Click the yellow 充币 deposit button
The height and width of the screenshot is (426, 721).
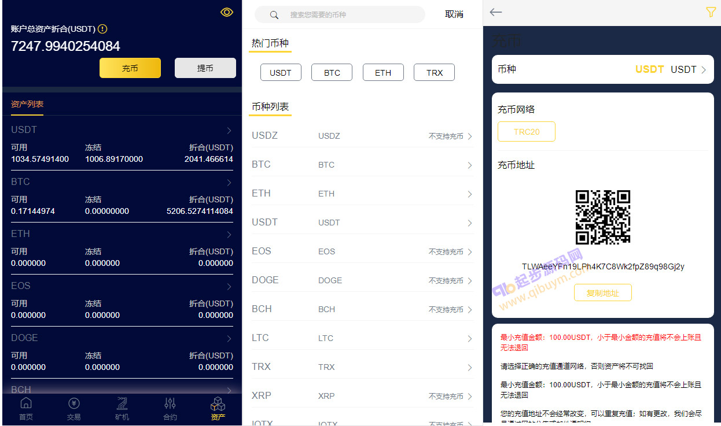pyautogui.click(x=130, y=68)
